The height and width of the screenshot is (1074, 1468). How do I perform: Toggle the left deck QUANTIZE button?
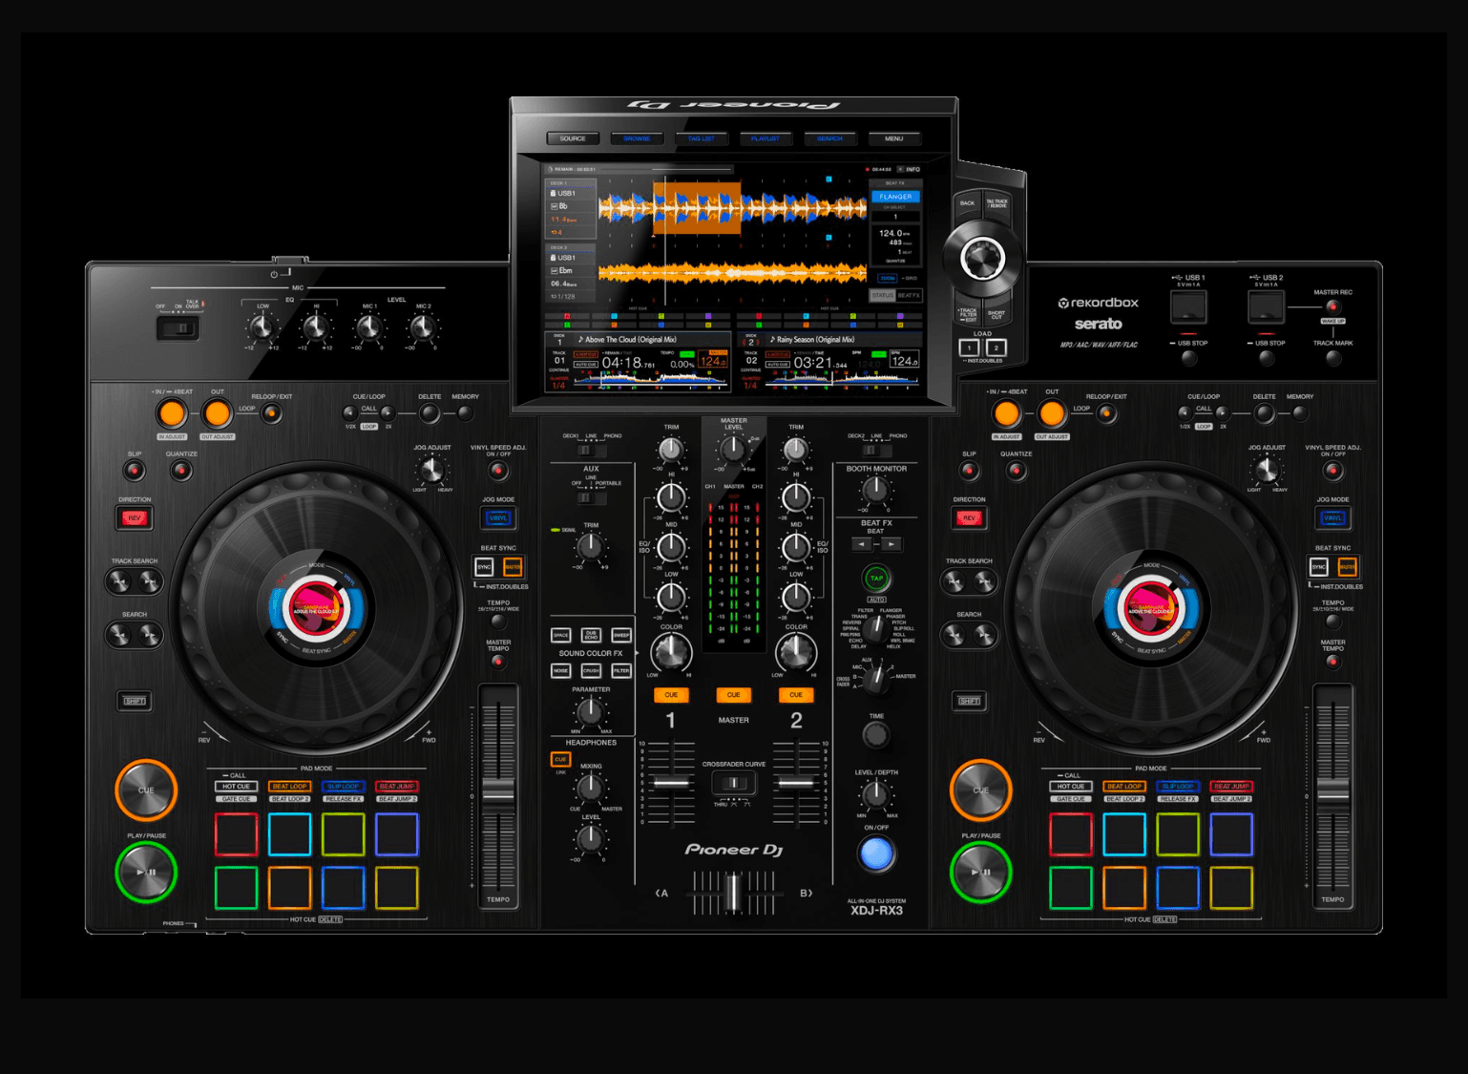[181, 471]
